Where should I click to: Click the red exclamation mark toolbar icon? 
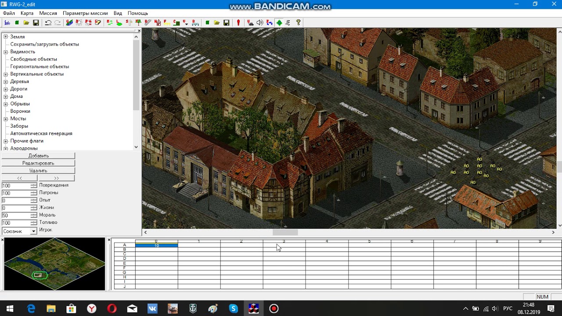(238, 23)
